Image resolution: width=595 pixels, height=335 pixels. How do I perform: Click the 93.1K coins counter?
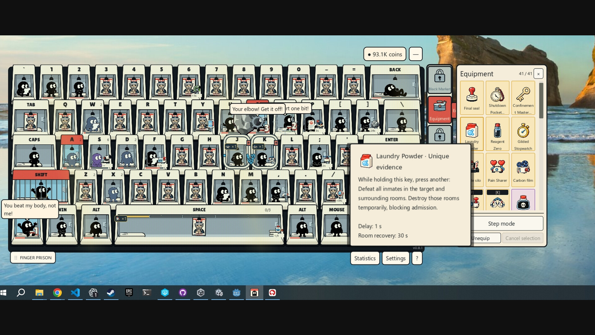click(385, 54)
